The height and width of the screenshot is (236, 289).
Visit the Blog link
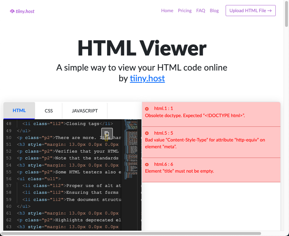click(214, 10)
